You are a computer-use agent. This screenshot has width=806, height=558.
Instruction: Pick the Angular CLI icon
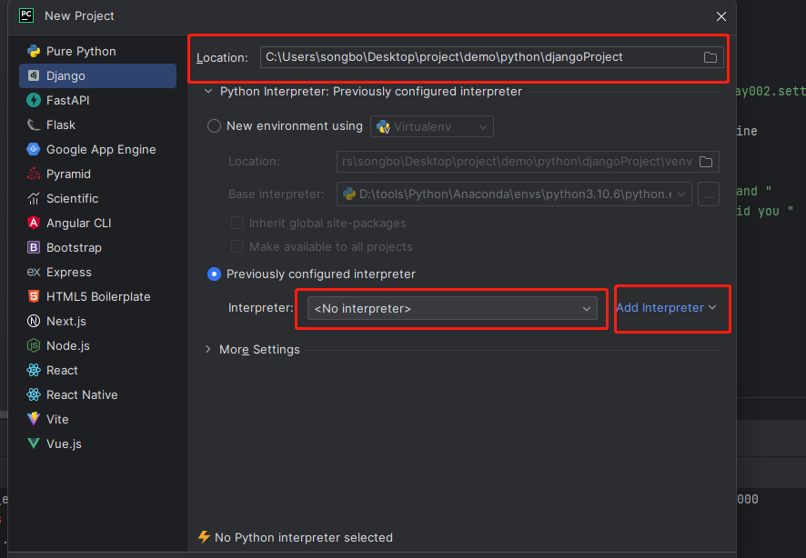[34, 223]
